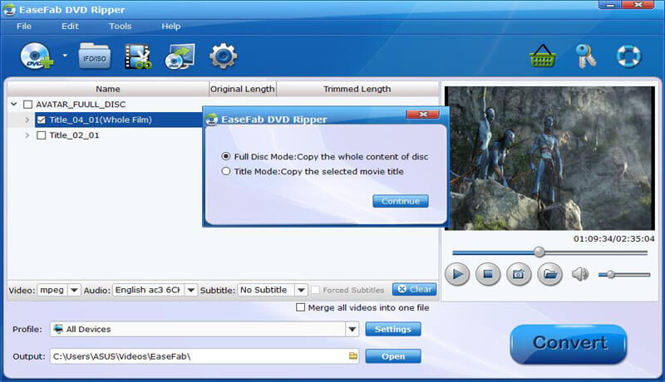The image size is (665, 382).
Task: Click the 01:09:34/02:35:04 time display
Action: (x=613, y=239)
